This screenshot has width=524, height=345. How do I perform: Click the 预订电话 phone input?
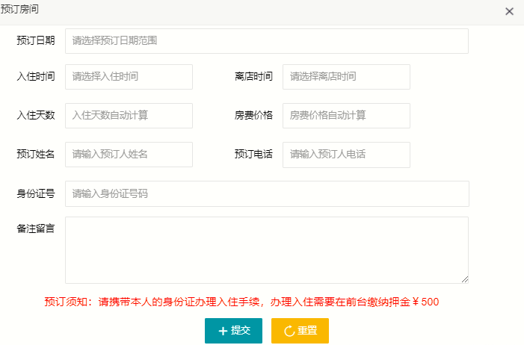point(346,155)
